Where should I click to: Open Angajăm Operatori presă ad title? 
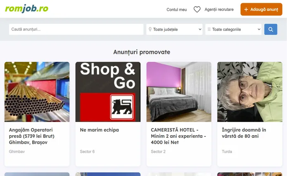(x=32, y=136)
